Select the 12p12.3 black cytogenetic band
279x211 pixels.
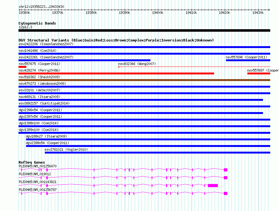click(144, 30)
